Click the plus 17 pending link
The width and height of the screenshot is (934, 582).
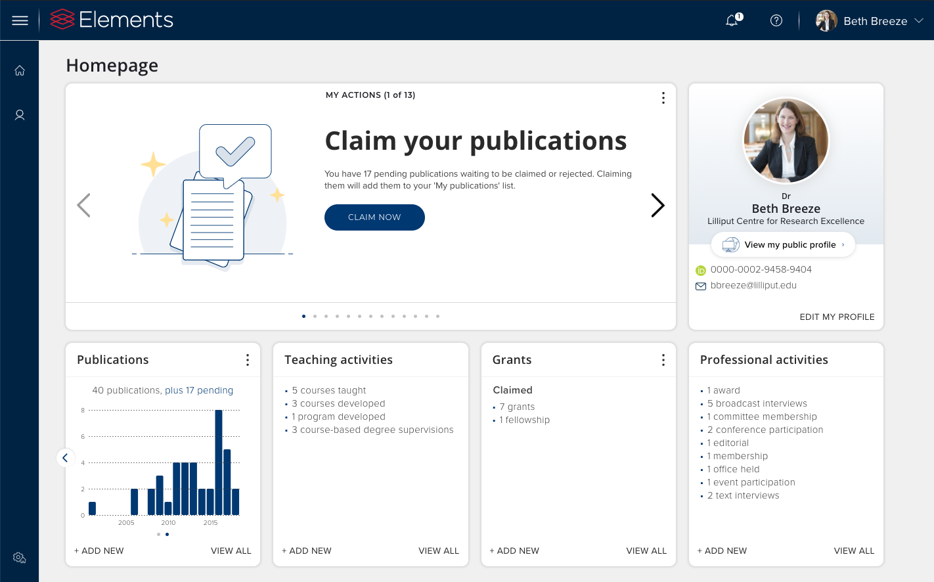pyautogui.click(x=199, y=390)
